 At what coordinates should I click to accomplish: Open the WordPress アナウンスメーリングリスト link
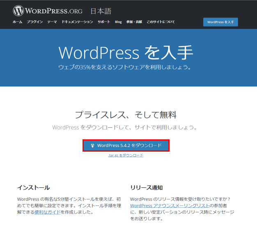[170, 206]
